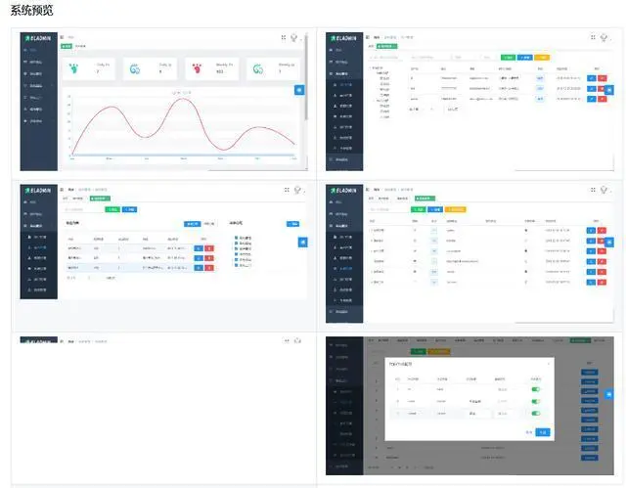Toggle third checkbox in the menu assignment list
Viewport: 626px width, 488px height.
pos(237,248)
